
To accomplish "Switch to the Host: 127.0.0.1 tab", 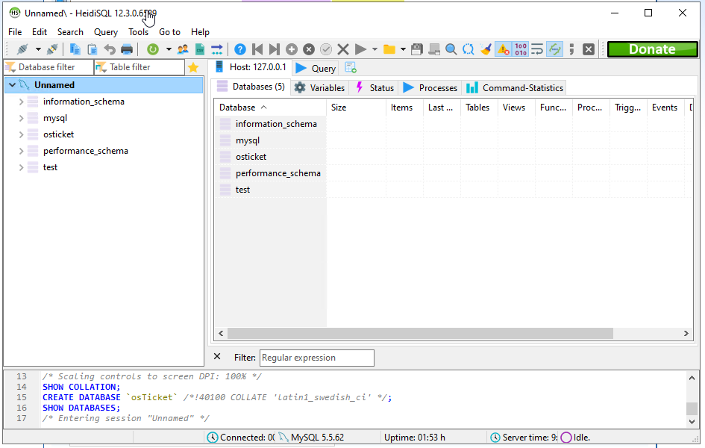I will (x=251, y=67).
